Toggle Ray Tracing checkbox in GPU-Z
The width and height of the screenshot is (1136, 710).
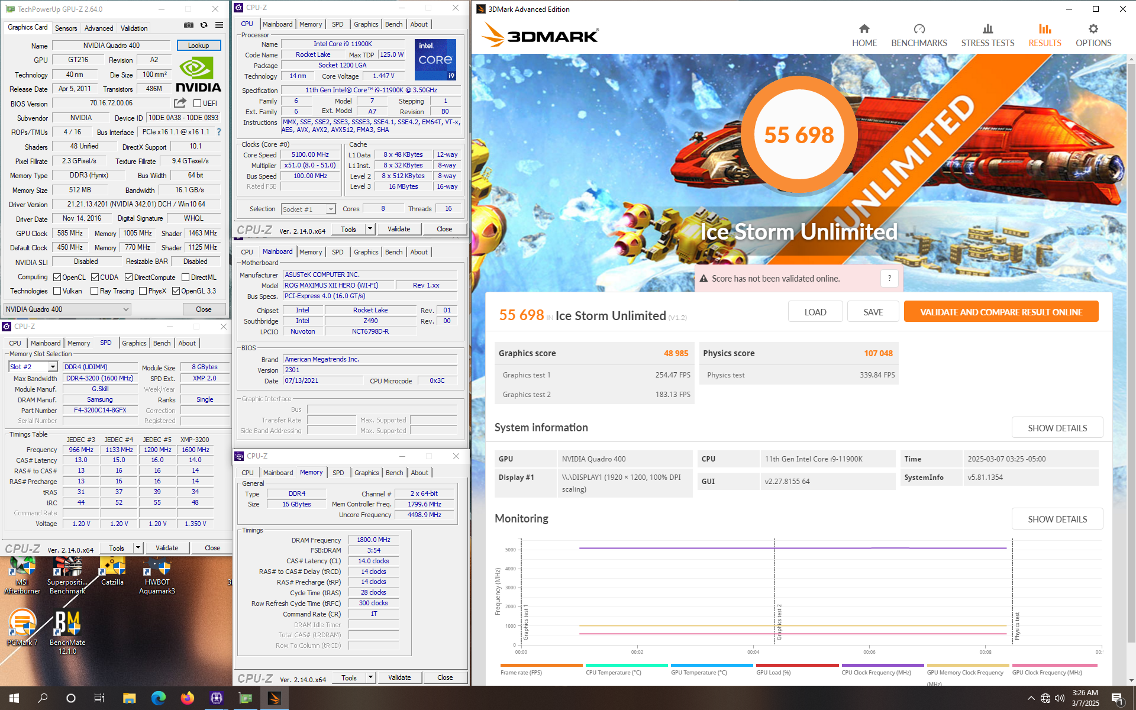(x=94, y=291)
